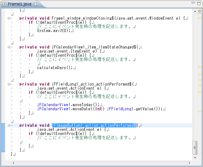Click jFCalendarView1.moveToday(); line

point(68,105)
